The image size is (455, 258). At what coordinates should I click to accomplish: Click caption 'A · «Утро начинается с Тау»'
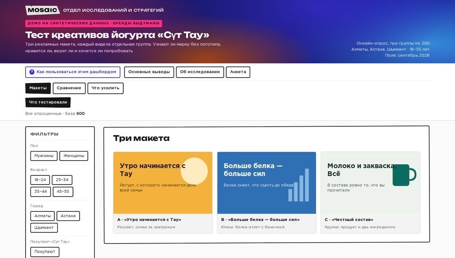pyautogui.click(x=149, y=220)
